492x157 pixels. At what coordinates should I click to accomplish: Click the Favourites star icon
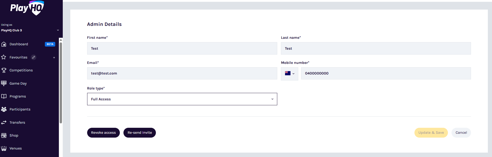[x=4, y=57]
